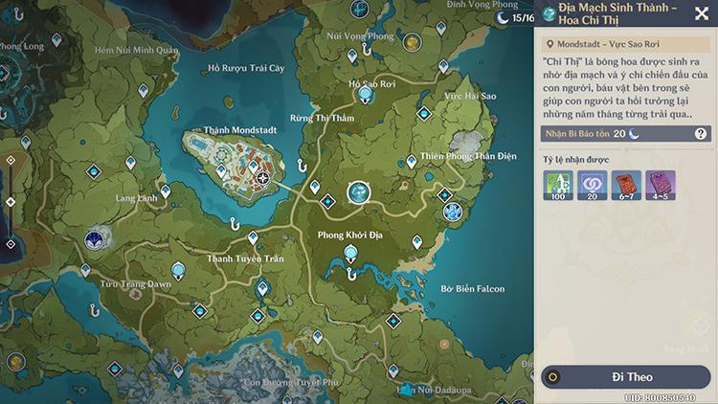718x404 pixels.
Task: Click the Đi Theo button
Action: [625, 377]
